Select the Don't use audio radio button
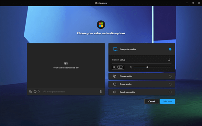The height and width of the screenshot is (126, 202). [x=170, y=92]
